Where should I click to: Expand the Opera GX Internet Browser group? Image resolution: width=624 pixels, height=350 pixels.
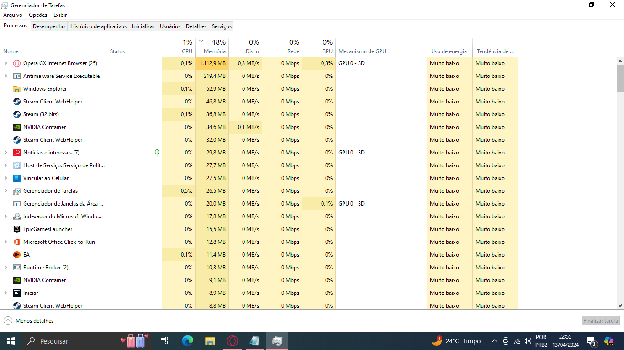[x=6, y=63]
